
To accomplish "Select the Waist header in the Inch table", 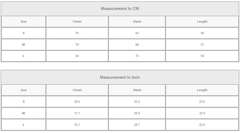I will pos(137,90).
